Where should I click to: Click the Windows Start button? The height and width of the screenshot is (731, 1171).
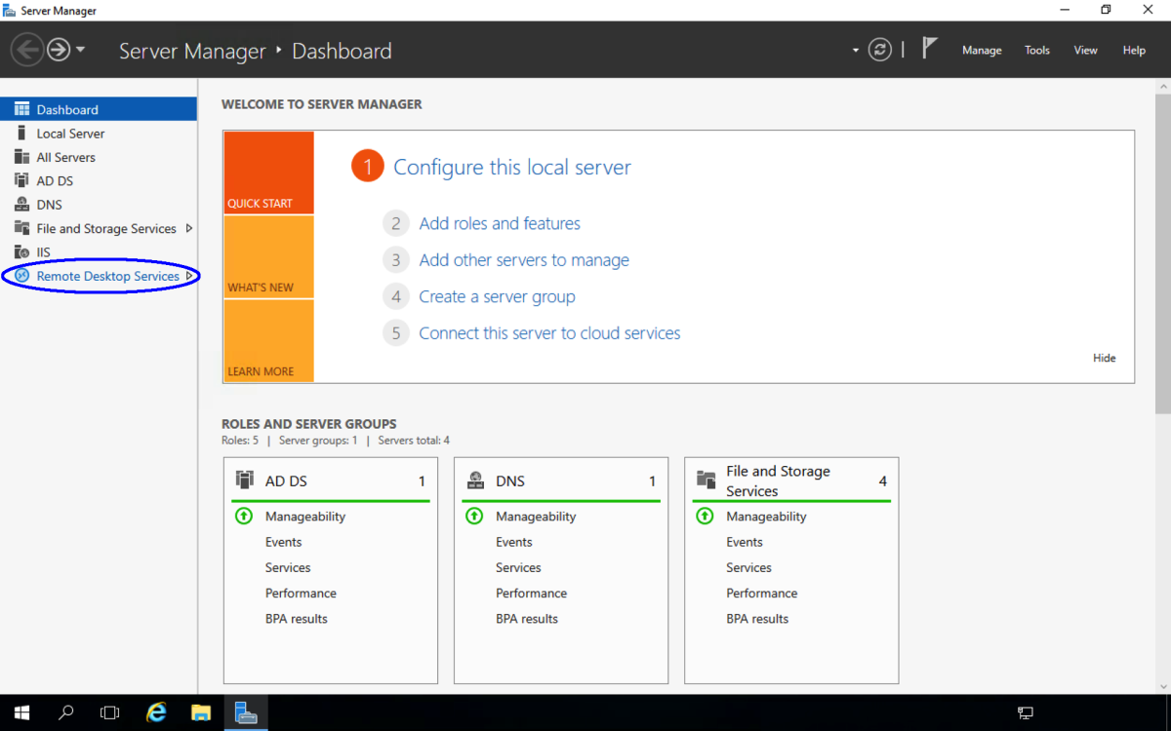tap(20, 712)
